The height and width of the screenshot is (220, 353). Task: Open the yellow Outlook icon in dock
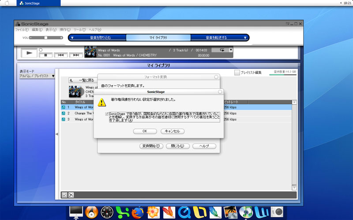(200, 213)
